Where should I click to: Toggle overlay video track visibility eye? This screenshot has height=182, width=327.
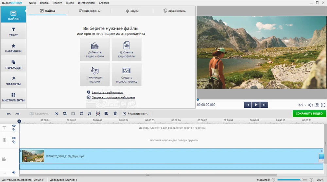click(x=14, y=138)
